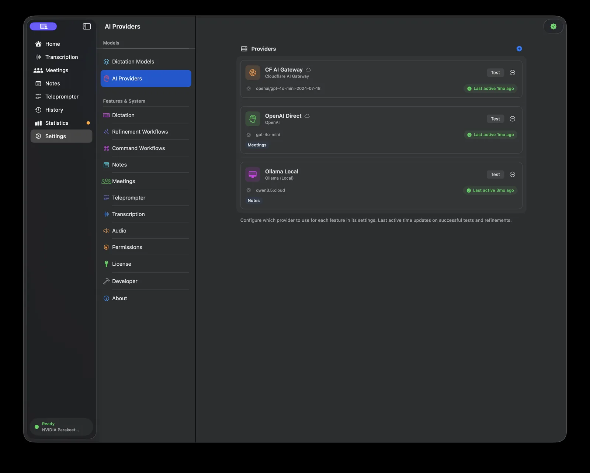Viewport: 590px width, 473px height.
Task: Click the About info icon
Action: [x=106, y=298]
